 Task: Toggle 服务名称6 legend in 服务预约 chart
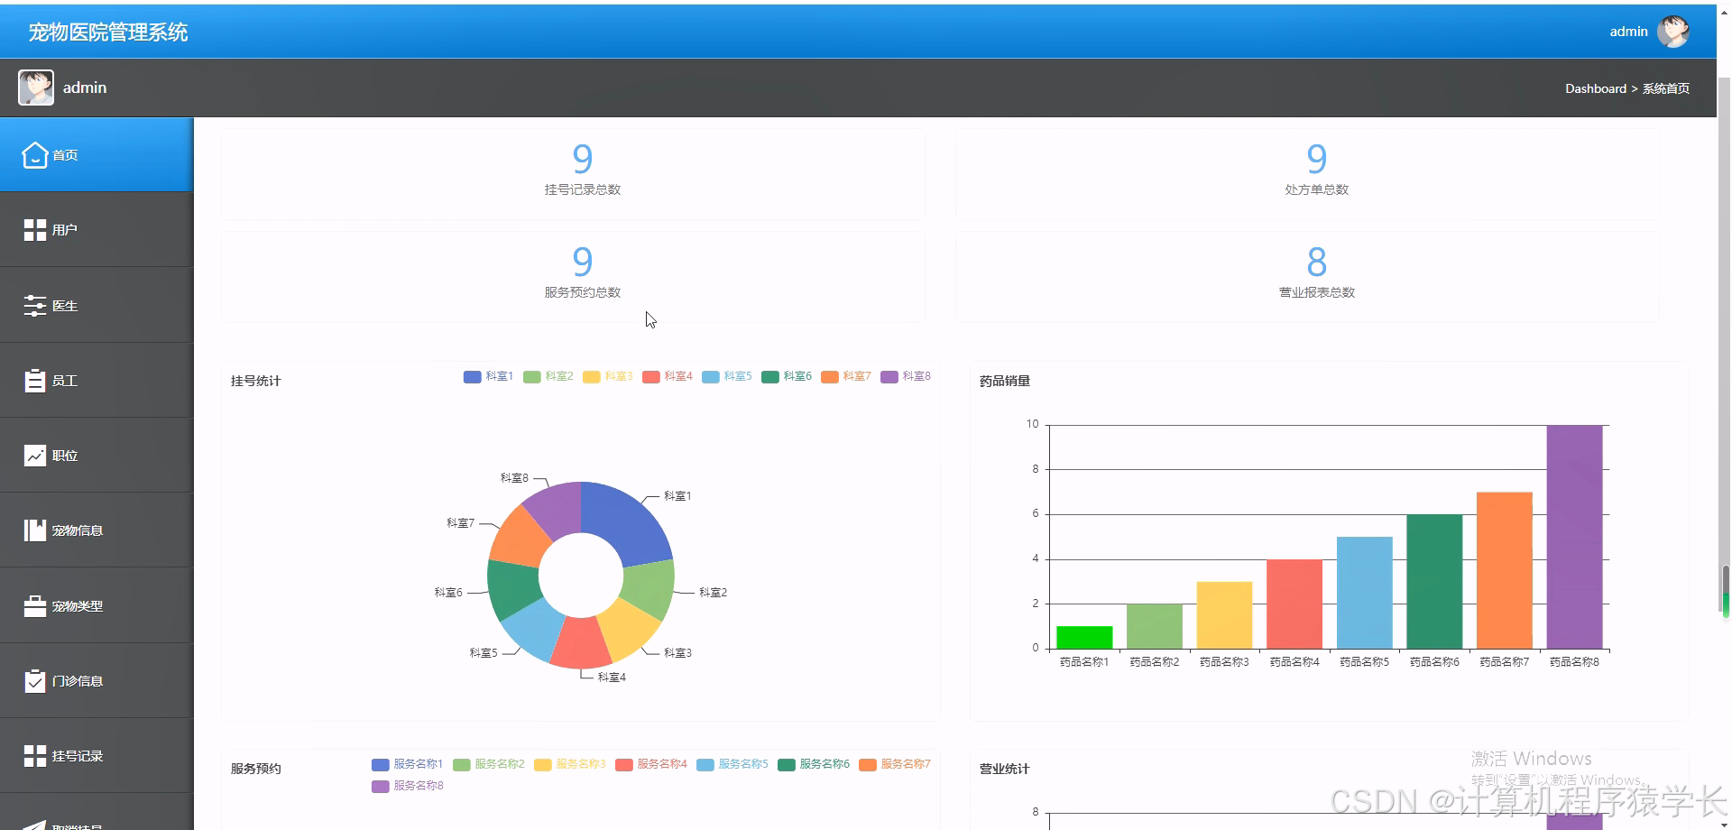[813, 764]
